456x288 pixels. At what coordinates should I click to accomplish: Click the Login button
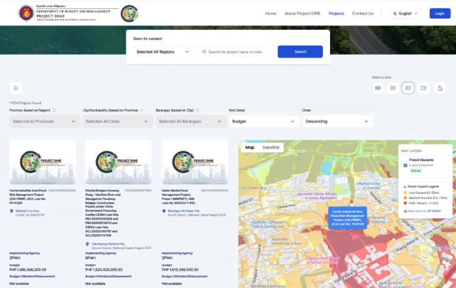[x=440, y=14]
